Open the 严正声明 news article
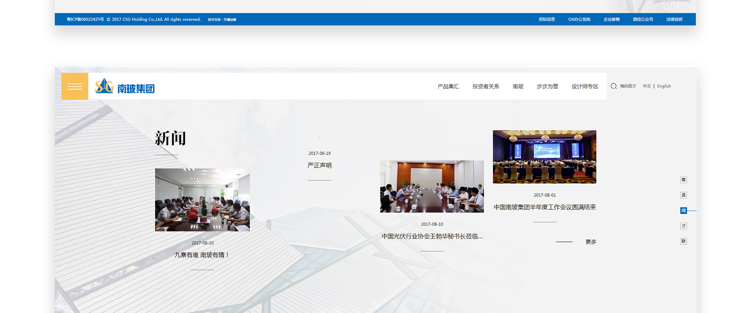Viewport: 751px width, 313px height. 320,165
